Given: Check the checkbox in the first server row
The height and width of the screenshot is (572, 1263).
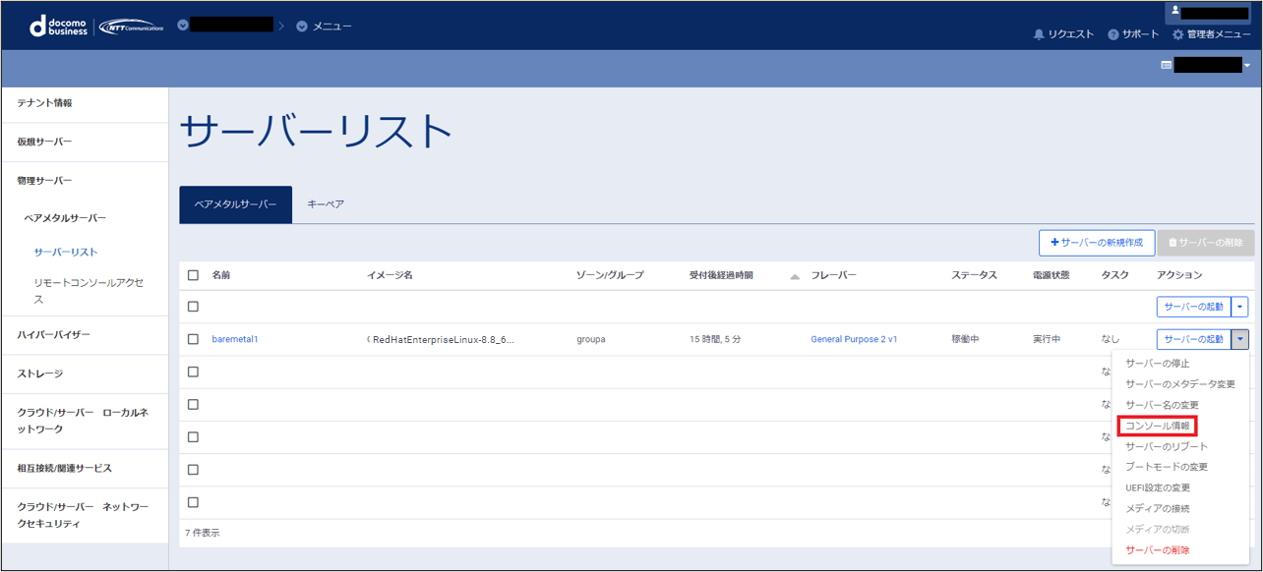Looking at the screenshot, I should click(193, 307).
